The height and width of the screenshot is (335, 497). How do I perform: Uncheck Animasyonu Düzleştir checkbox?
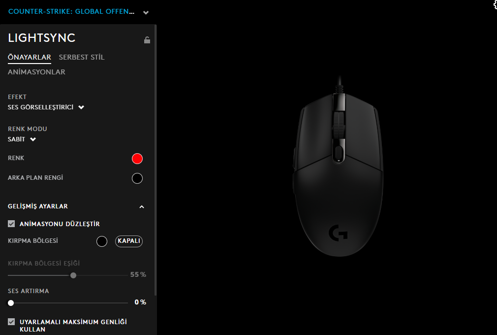[x=11, y=224]
